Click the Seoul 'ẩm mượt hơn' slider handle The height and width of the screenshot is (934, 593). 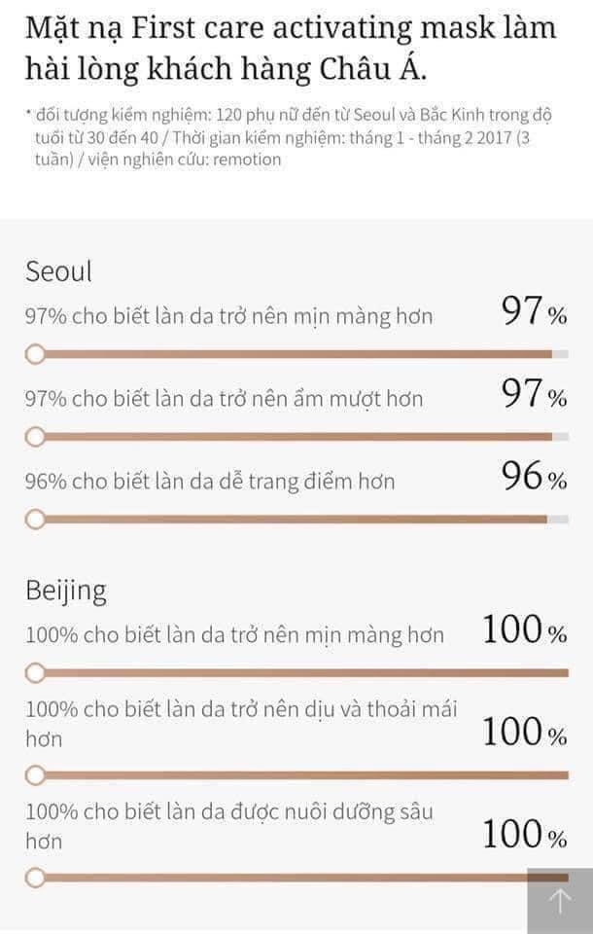(35, 437)
